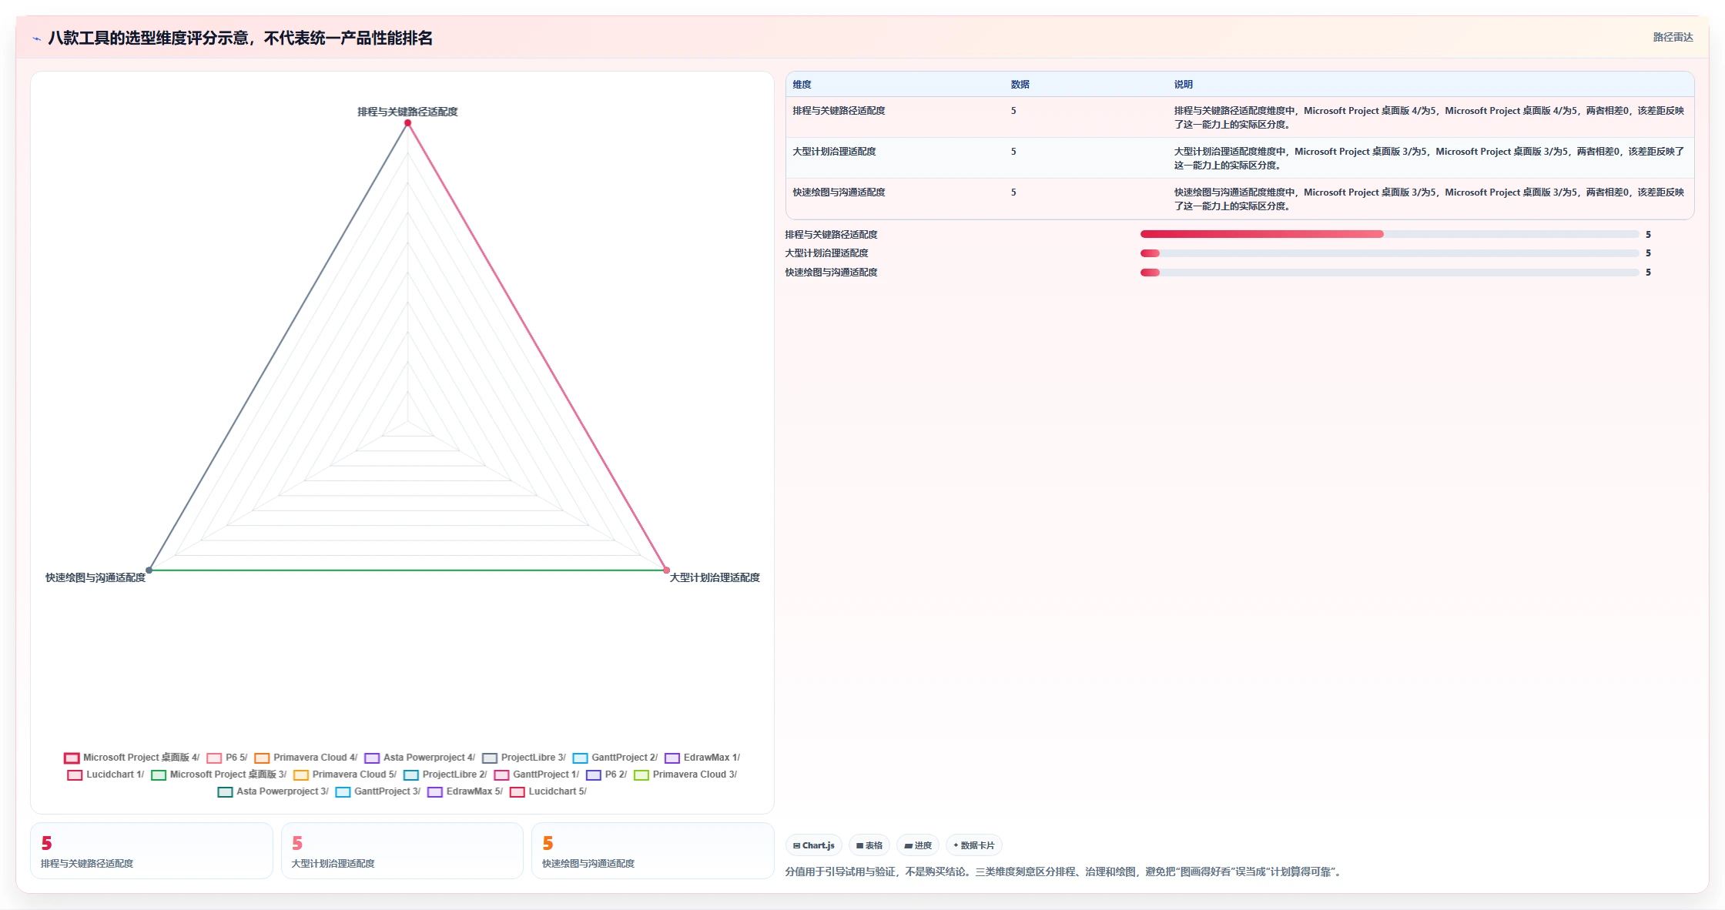Click the 路径雷达 label in the header
The image size is (1725, 910).
[1673, 37]
